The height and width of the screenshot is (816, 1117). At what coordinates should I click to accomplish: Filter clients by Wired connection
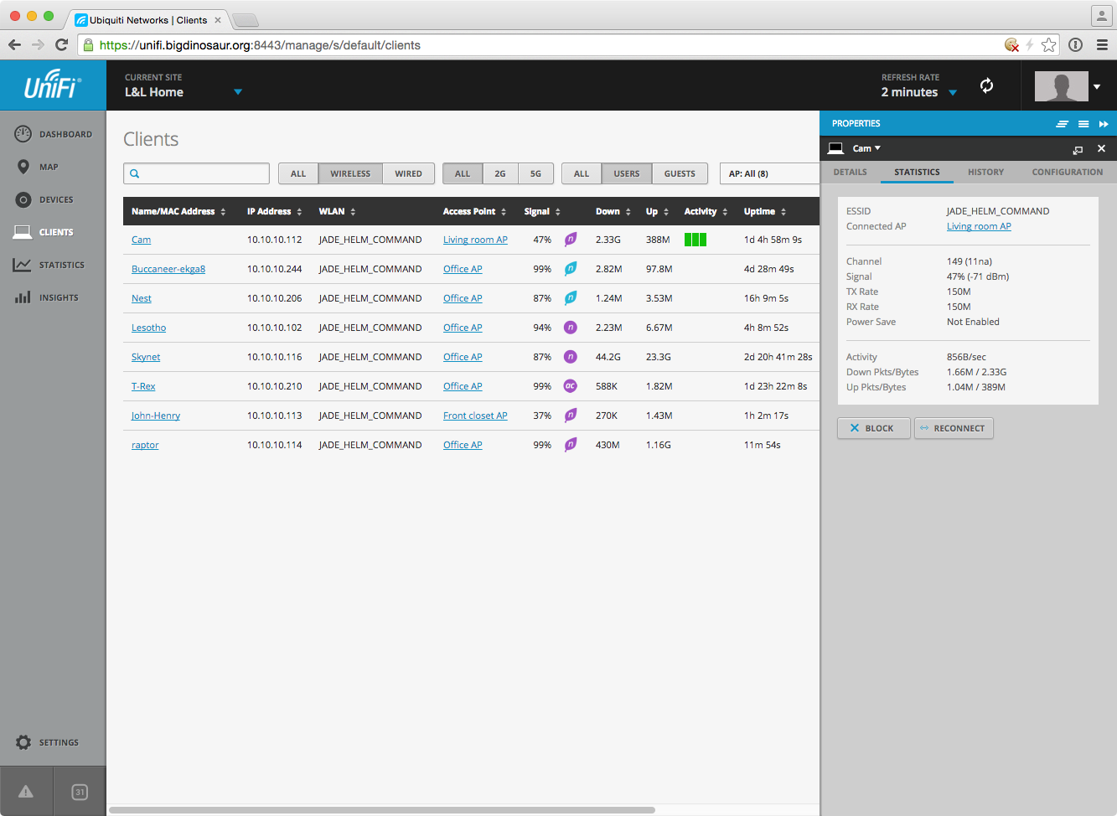coord(408,173)
